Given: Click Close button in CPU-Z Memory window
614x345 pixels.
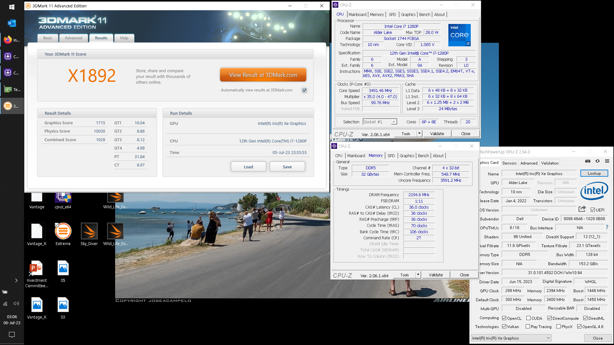Looking at the screenshot, I should point(464,275).
